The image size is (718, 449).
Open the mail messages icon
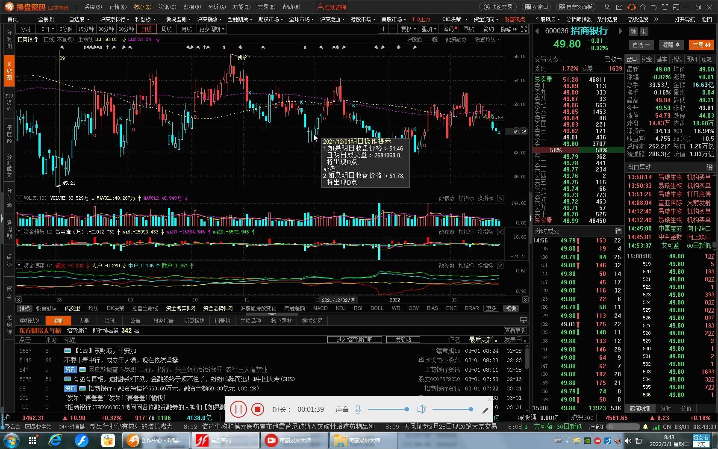[x=619, y=7]
